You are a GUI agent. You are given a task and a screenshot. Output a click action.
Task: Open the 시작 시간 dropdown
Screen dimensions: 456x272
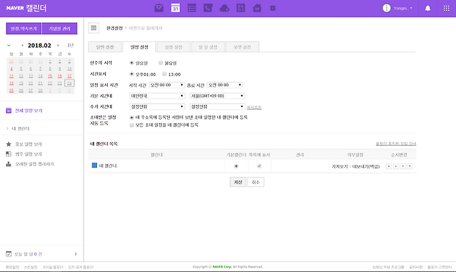pos(167,85)
